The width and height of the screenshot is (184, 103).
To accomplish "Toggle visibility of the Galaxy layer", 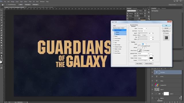I will pos(152,81).
